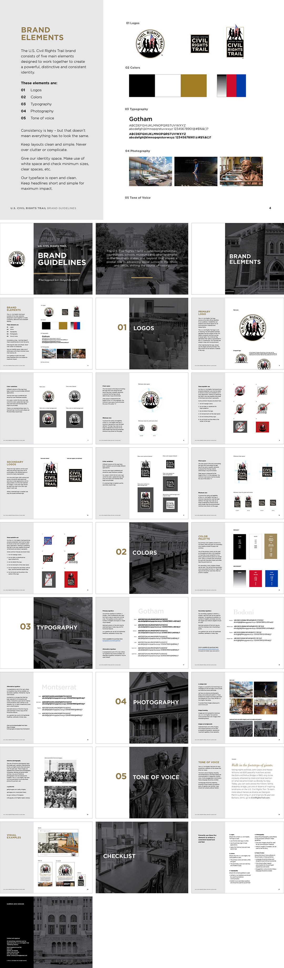Open the 05 Tone of Voice divider page

pos(142,782)
